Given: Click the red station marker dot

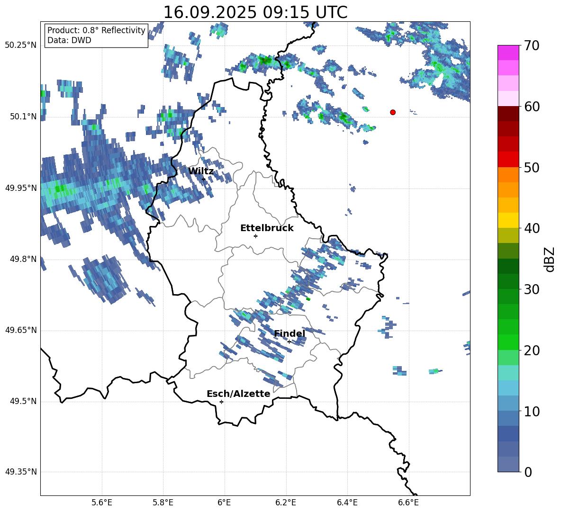Looking at the screenshot, I should coord(393,112).
